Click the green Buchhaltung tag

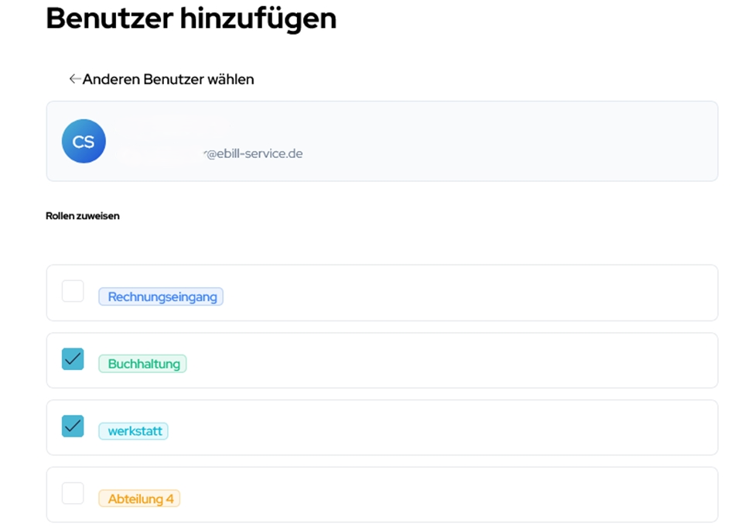[x=142, y=364]
